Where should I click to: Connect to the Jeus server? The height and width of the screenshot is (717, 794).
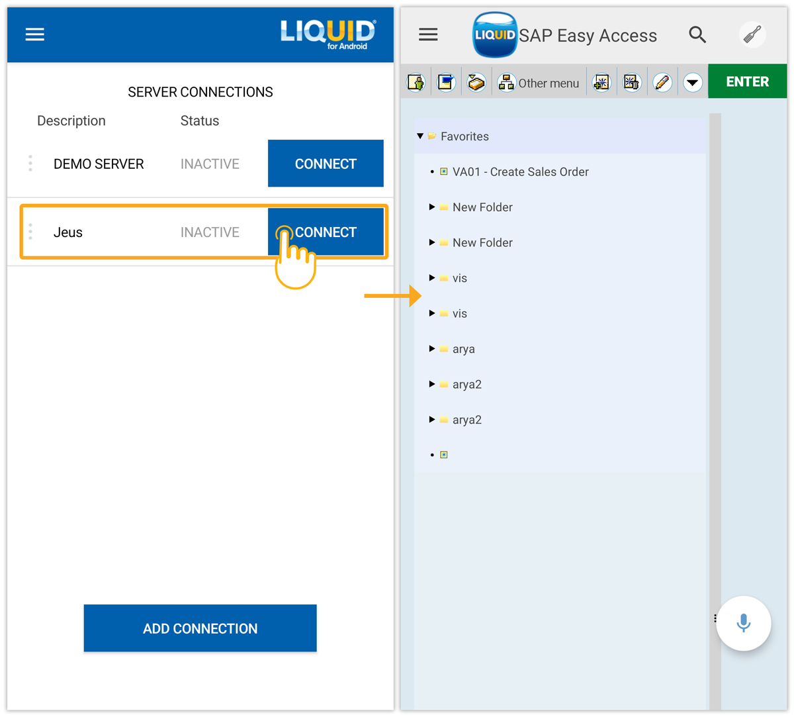point(326,232)
